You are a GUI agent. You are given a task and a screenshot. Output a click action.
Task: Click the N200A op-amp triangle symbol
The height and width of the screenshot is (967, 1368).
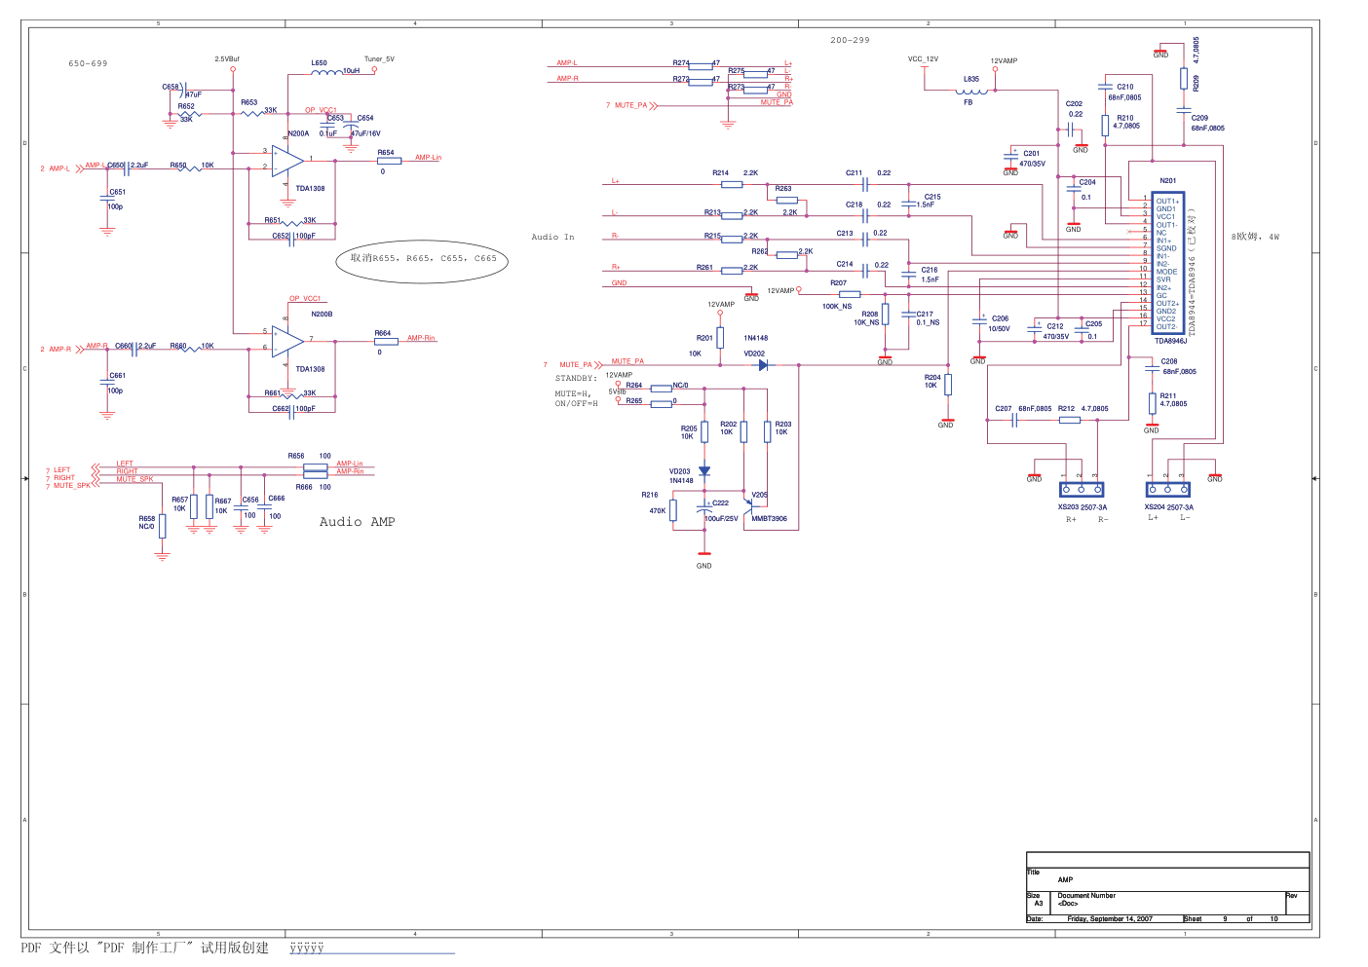point(287,161)
